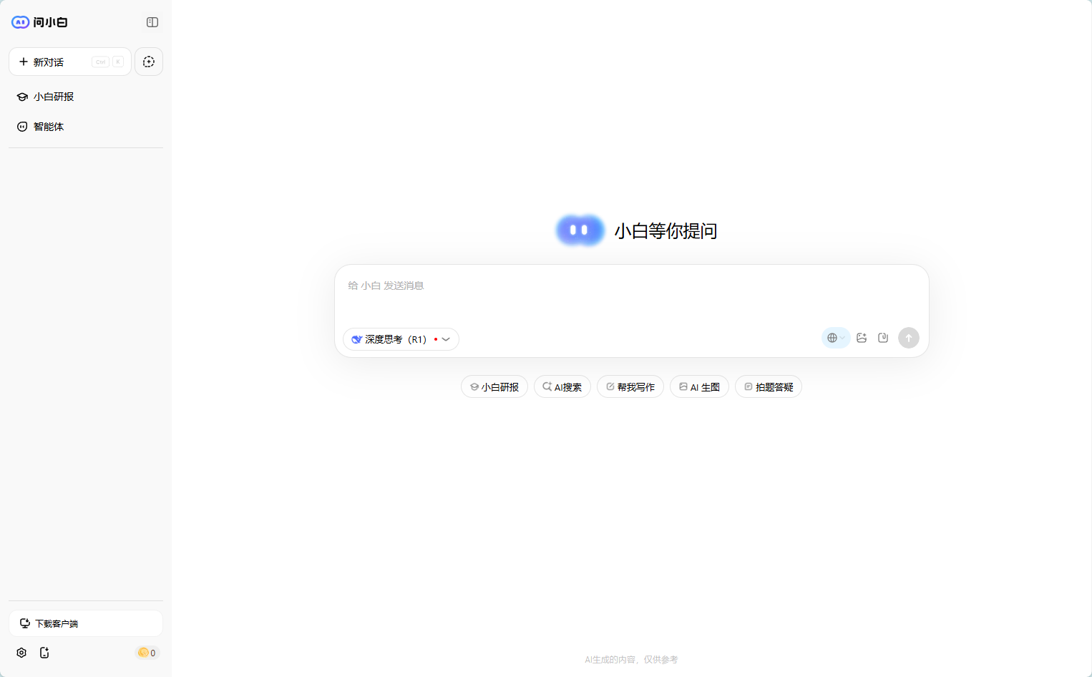Open the 深度思考 (R1) model dropdown
Viewport: 1092px width, 677px height.
pos(401,339)
